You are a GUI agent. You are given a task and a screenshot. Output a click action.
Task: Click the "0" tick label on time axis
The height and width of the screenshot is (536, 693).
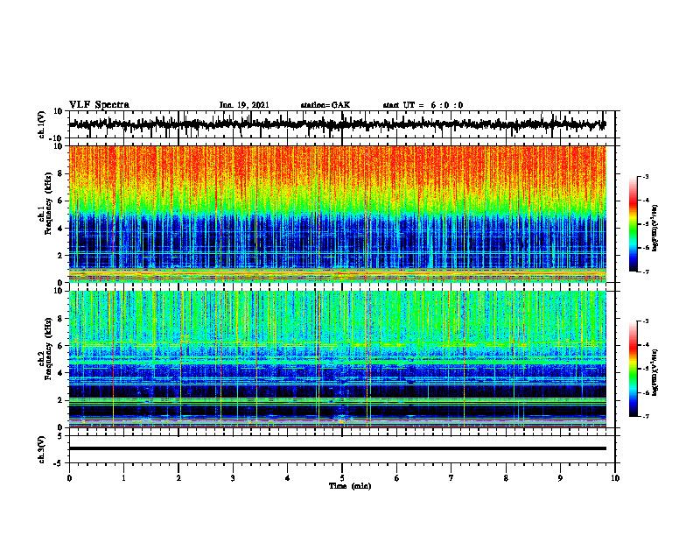(69, 478)
